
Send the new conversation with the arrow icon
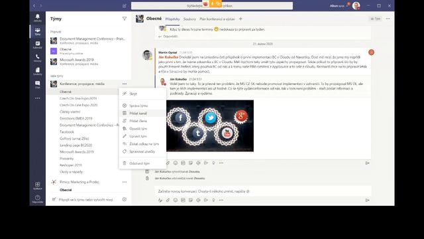[x=367, y=200]
